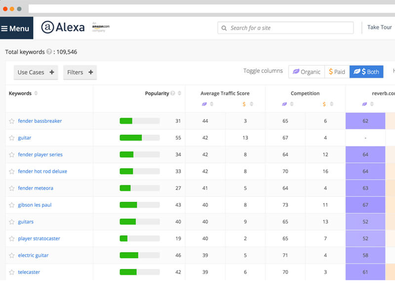Open the guitars keyword link
Viewport: 395px width, 296px height.
26,222
